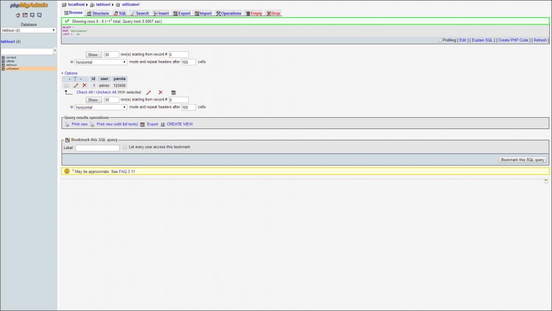This screenshot has height=311, width=552.
Task: Open the upper horizontal display mode dropdown
Action: click(101, 62)
